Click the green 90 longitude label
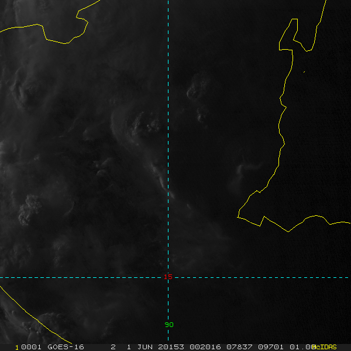Screen dimensions: 351x351 [168, 325]
